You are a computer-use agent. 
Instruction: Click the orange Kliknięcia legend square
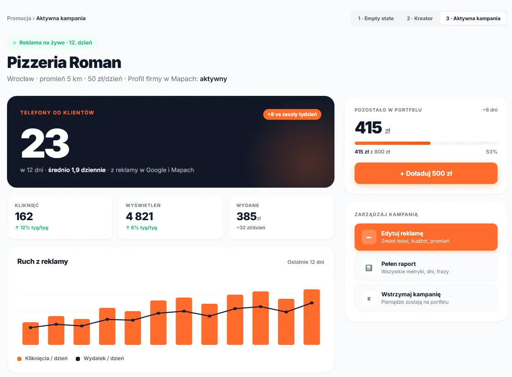(x=19, y=358)
